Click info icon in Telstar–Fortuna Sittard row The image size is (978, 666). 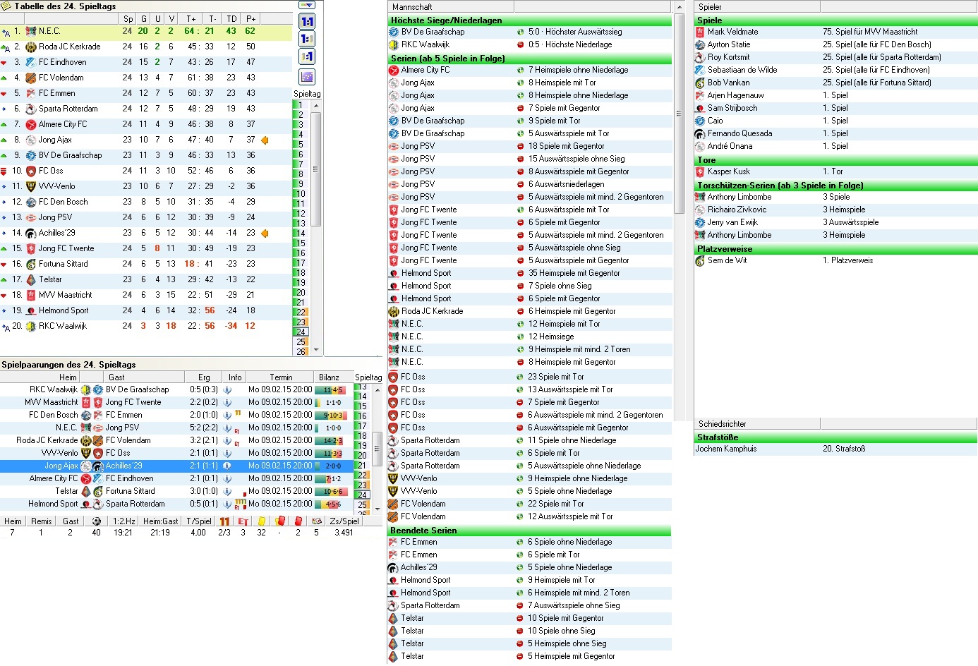(227, 491)
